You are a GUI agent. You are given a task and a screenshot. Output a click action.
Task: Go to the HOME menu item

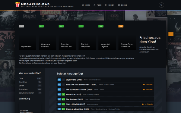(86, 5)
